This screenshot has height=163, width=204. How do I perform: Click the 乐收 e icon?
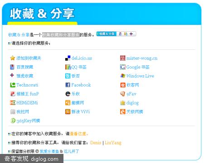click(x=68, y=94)
